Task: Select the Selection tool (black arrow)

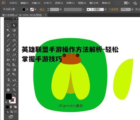Action: [x=8, y=26]
